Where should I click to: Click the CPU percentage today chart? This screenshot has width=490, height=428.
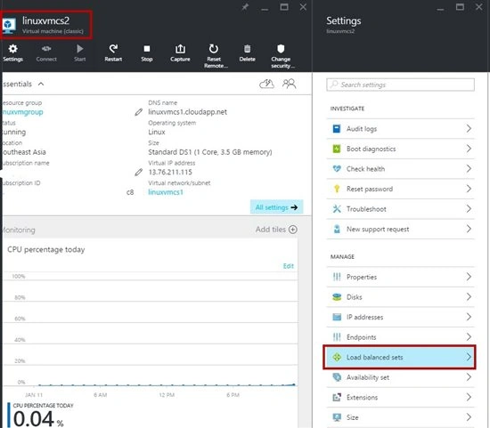tap(151, 330)
